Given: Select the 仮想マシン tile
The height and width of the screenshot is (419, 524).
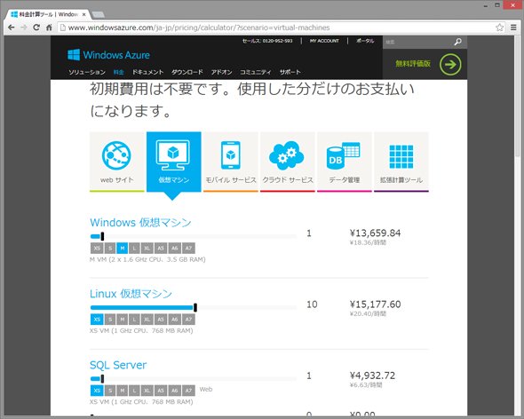Looking at the screenshot, I should coord(174,162).
